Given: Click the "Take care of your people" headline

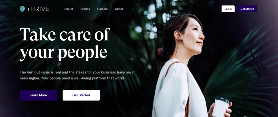Looking at the screenshot, I should tap(65, 44).
